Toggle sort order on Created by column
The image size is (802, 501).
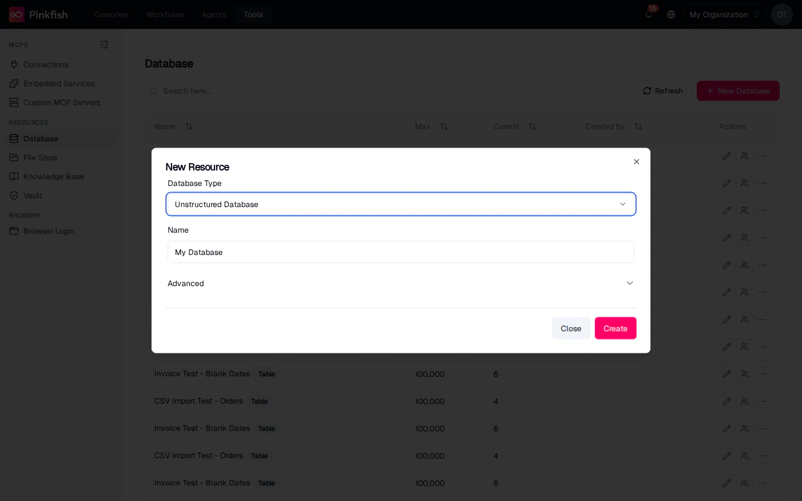(x=638, y=126)
